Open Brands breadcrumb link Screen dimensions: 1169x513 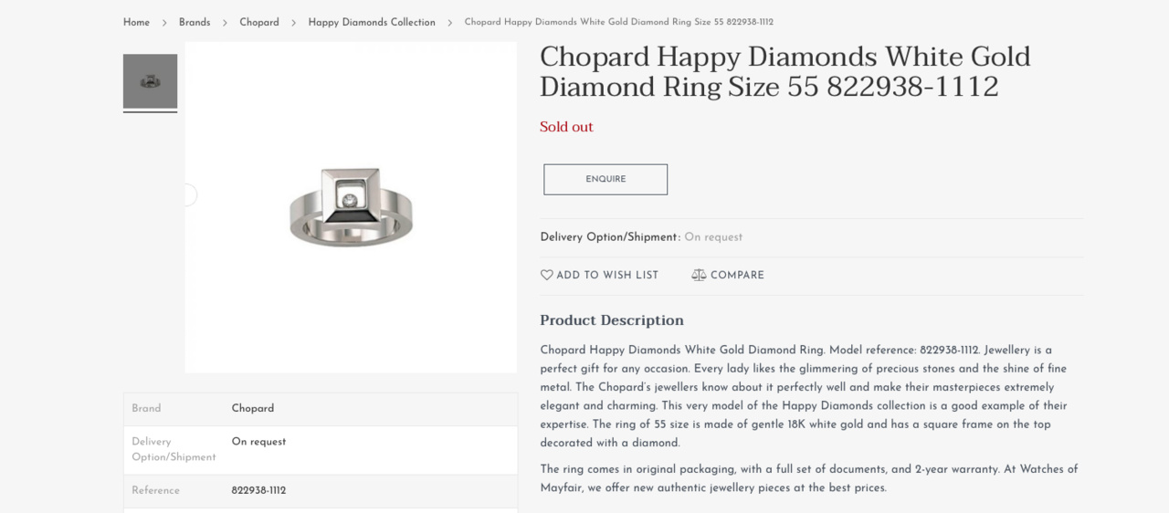click(195, 22)
